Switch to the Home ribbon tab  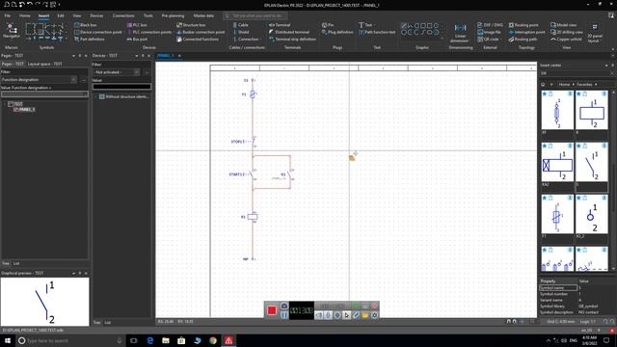click(25, 15)
